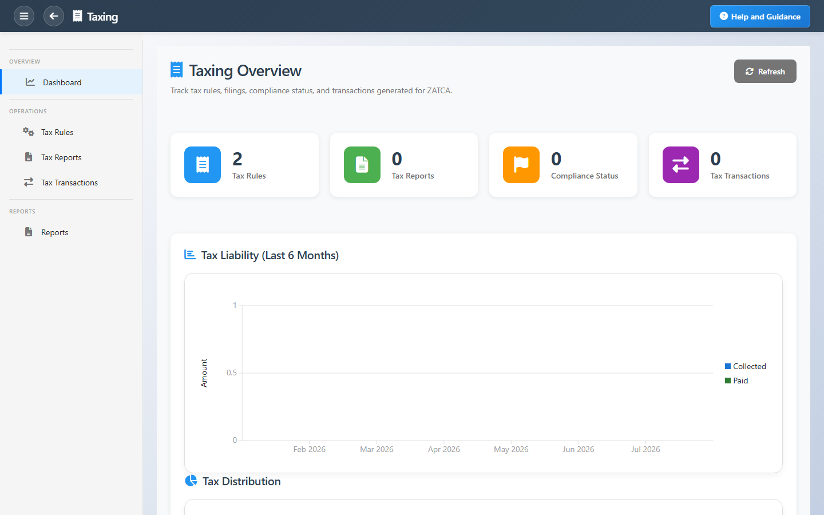Image resolution: width=824 pixels, height=515 pixels.
Task: Click the Taxing Overview title
Action: (x=245, y=70)
